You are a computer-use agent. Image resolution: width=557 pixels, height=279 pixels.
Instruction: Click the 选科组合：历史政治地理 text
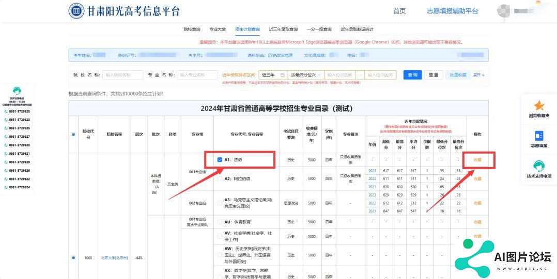pos(270,55)
